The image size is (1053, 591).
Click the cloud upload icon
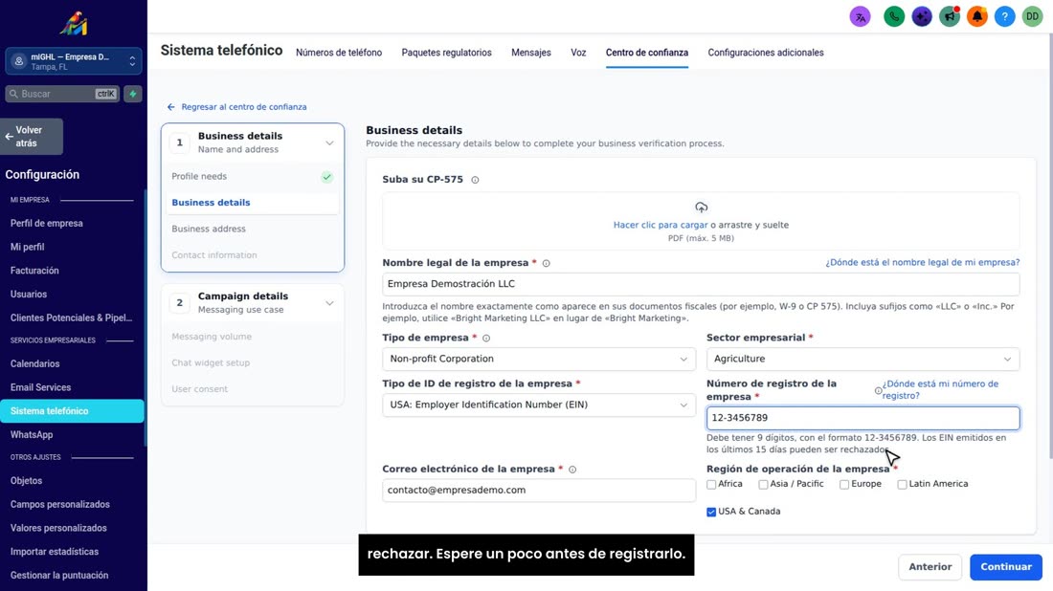[701, 208]
